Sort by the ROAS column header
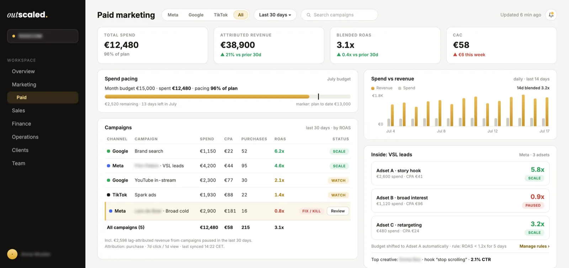Viewport: 569px width, 268px height. [x=280, y=139]
